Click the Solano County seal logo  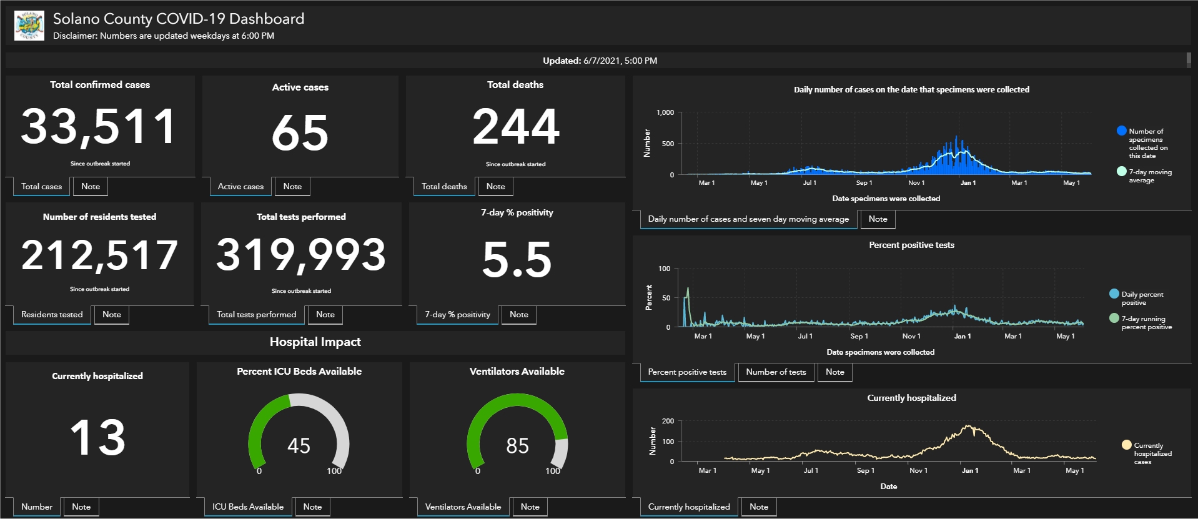[29, 26]
